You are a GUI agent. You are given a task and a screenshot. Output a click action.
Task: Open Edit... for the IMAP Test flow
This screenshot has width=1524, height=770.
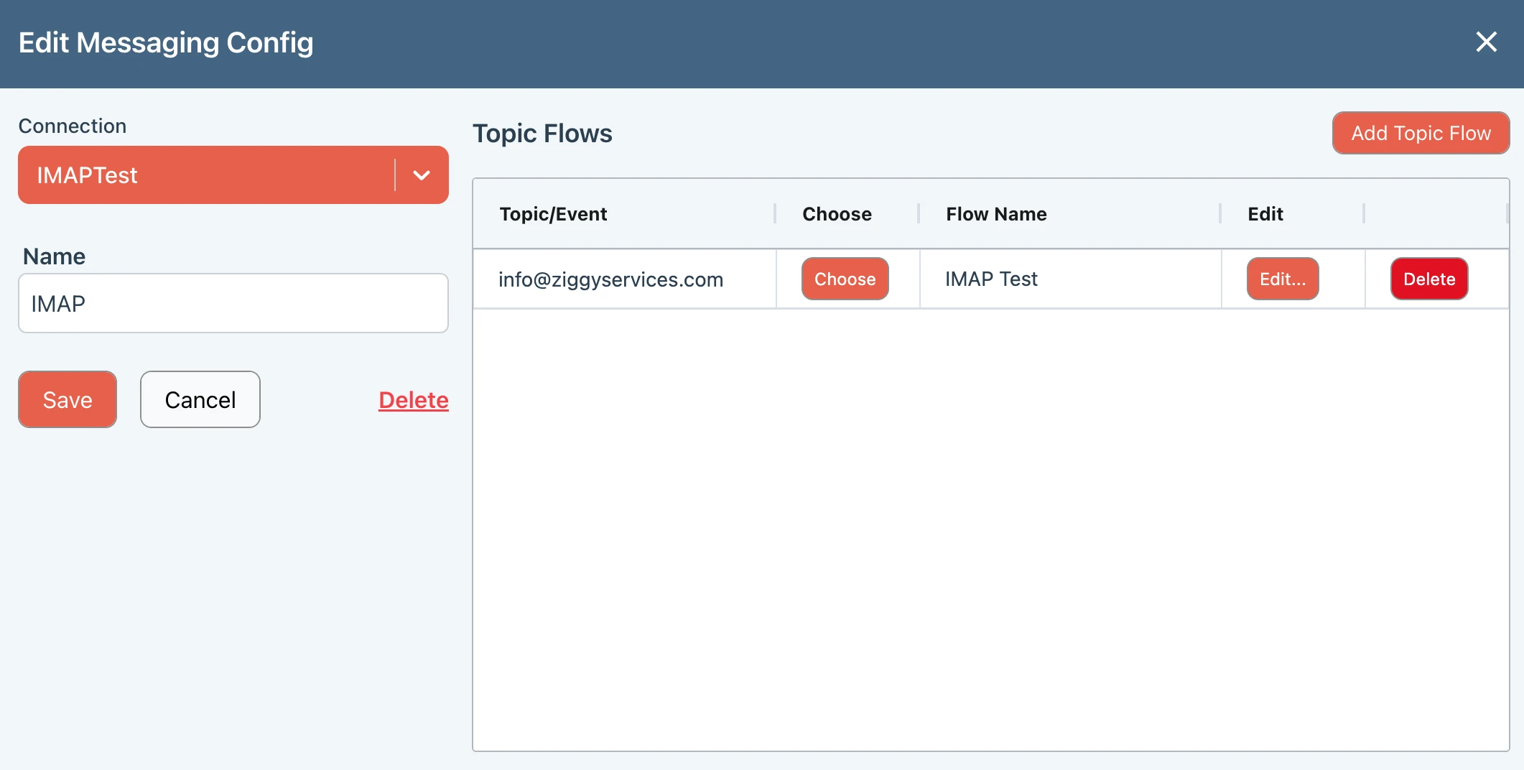(x=1282, y=279)
